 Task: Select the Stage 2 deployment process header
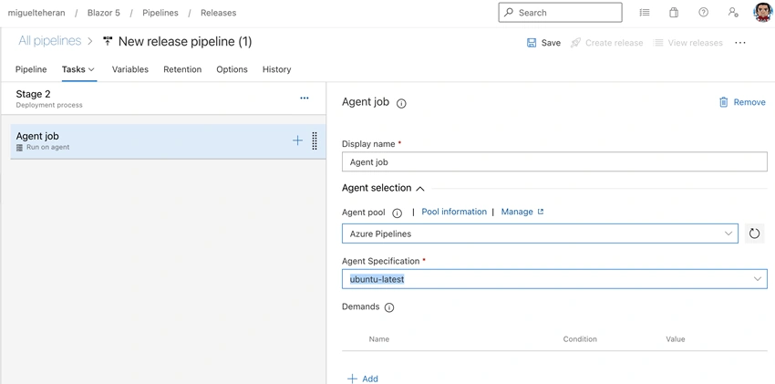(163, 99)
